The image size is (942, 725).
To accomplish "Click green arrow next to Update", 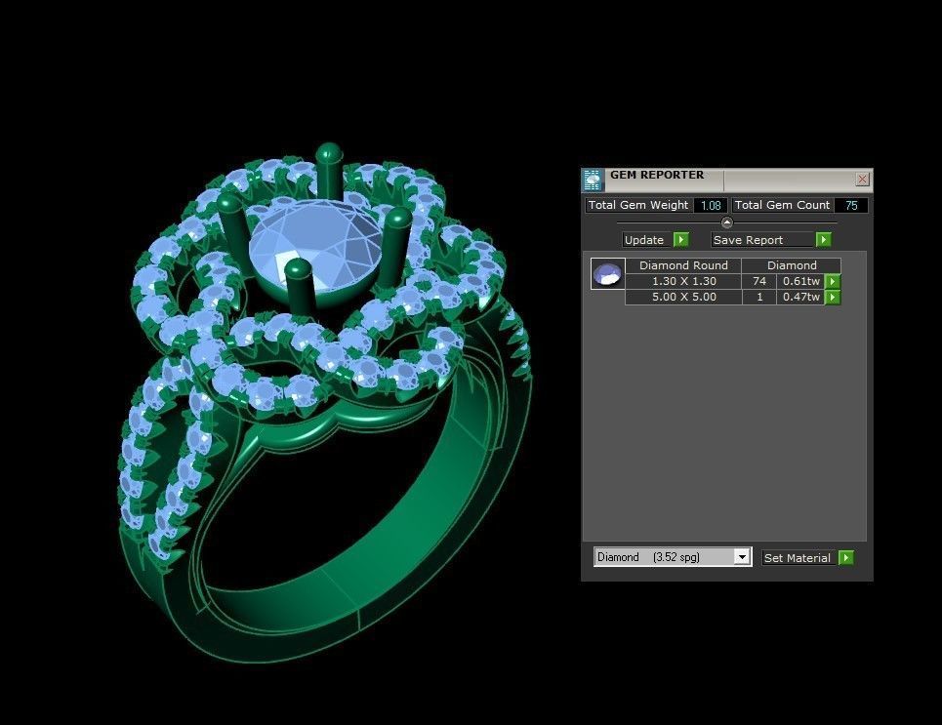I will [680, 240].
